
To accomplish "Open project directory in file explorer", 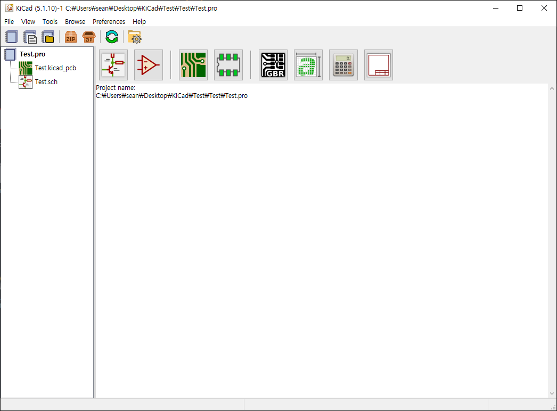I will [135, 37].
